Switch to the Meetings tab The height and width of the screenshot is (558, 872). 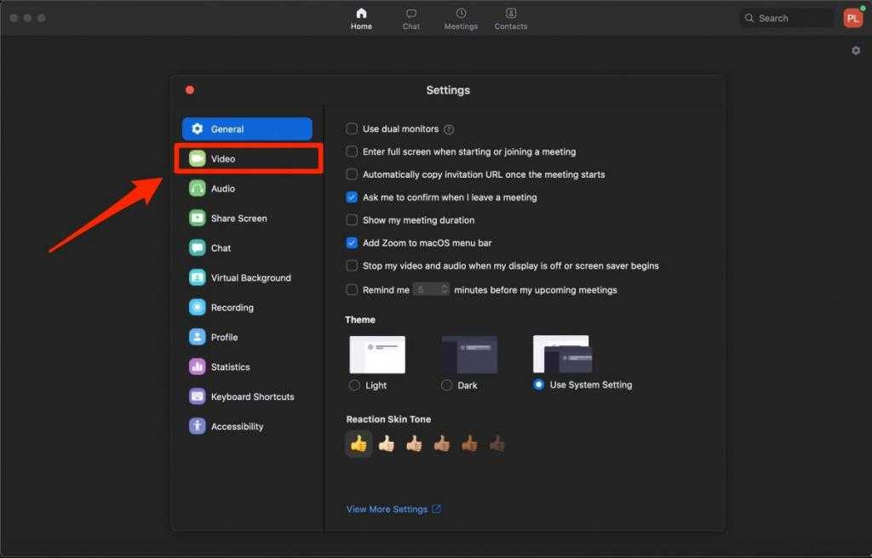[x=461, y=19]
